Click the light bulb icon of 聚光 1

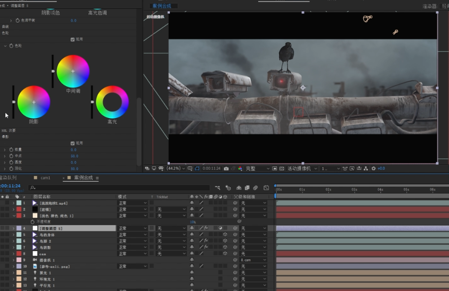pyautogui.click(x=35, y=273)
